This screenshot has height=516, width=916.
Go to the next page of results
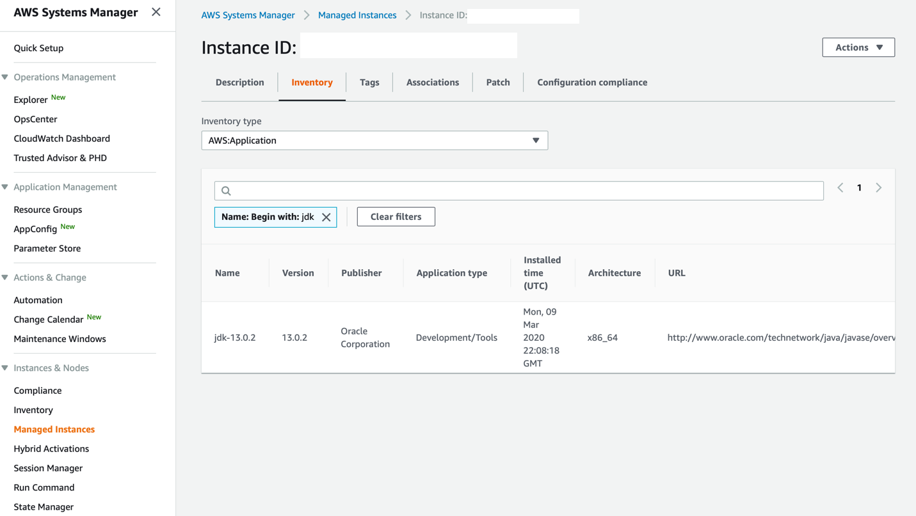(x=878, y=187)
